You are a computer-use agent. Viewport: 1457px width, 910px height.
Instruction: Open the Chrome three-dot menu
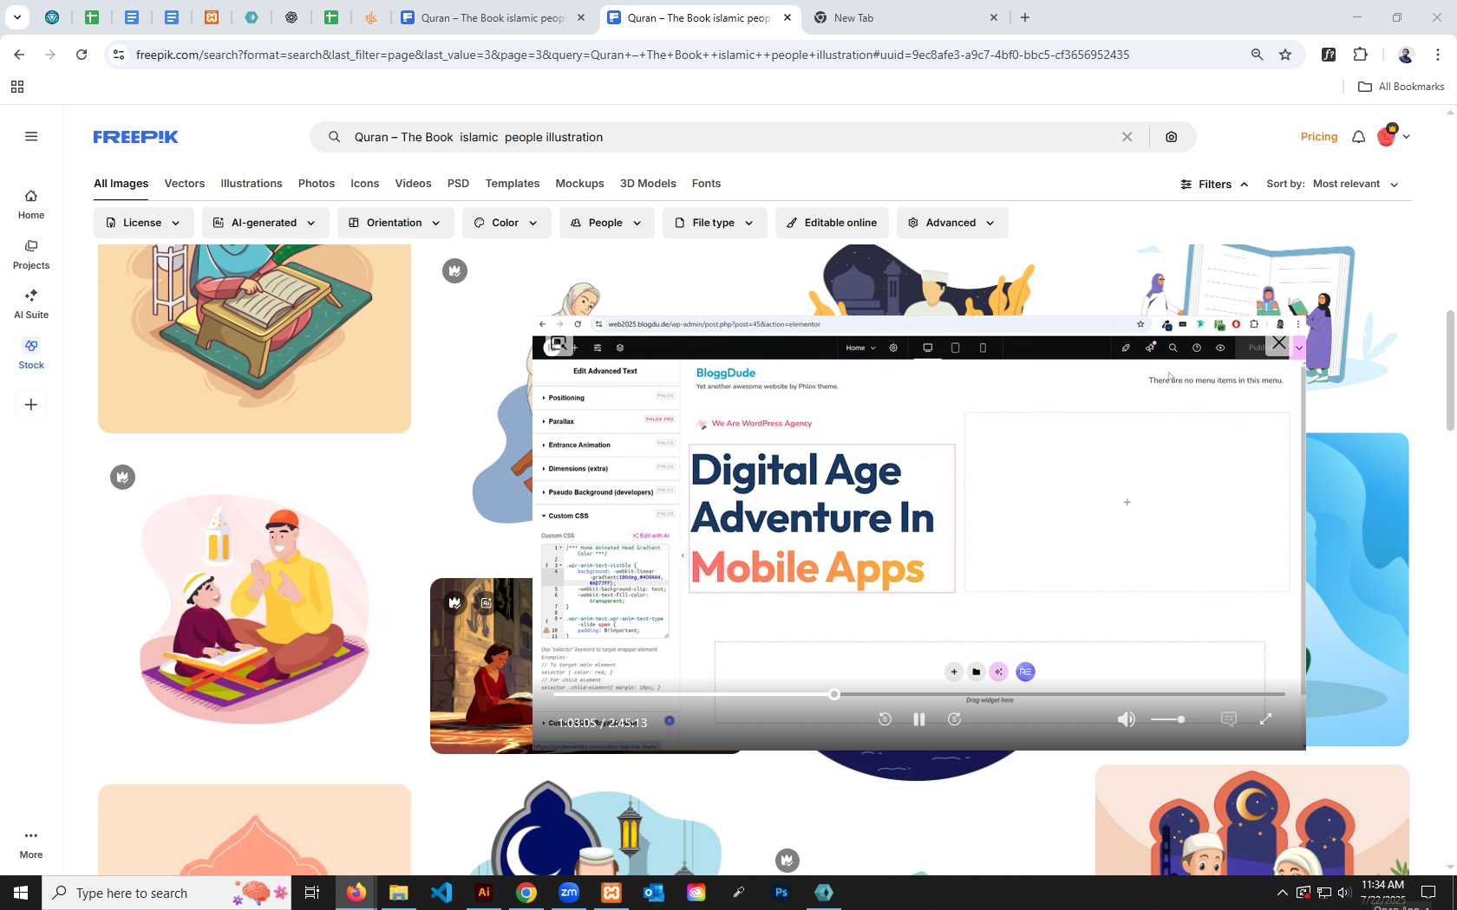click(x=1438, y=55)
